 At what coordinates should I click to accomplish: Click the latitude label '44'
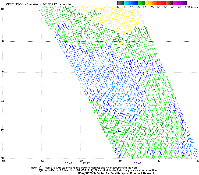[2, 101]
